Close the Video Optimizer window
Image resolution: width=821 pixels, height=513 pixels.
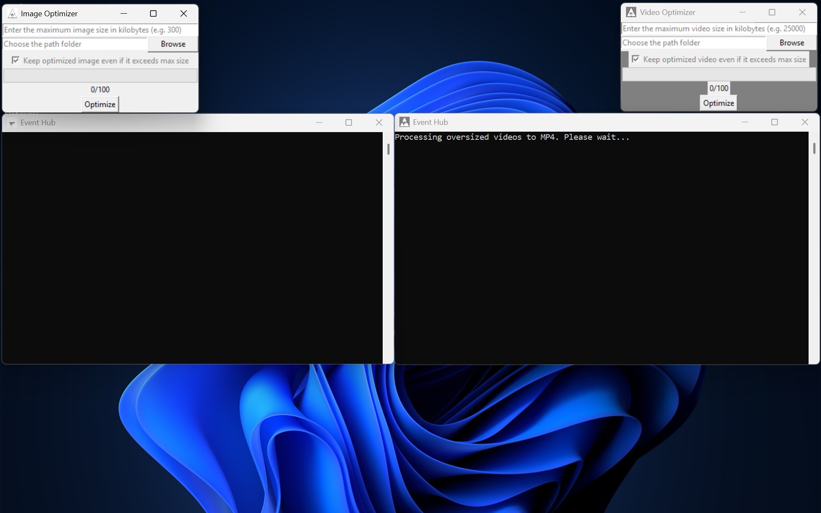click(x=802, y=12)
